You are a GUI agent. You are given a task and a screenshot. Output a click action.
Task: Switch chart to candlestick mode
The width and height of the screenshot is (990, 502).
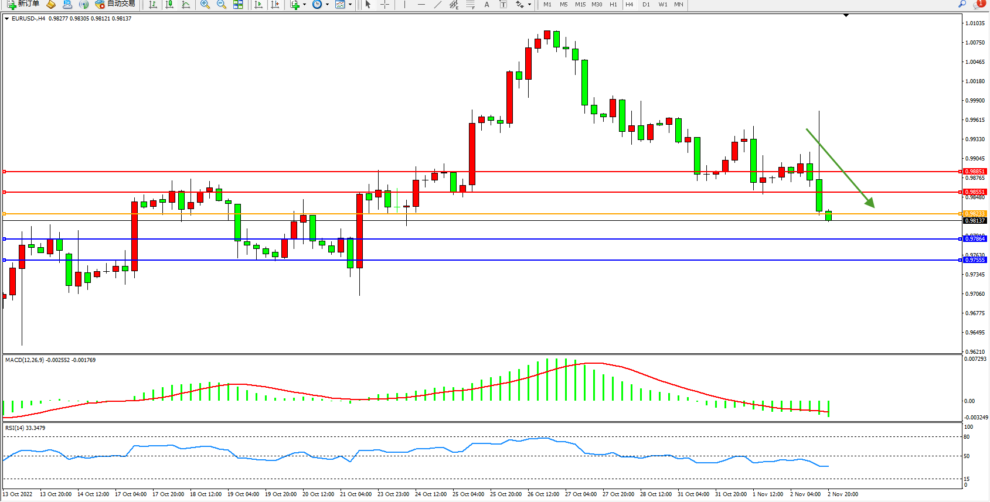(169, 5)
